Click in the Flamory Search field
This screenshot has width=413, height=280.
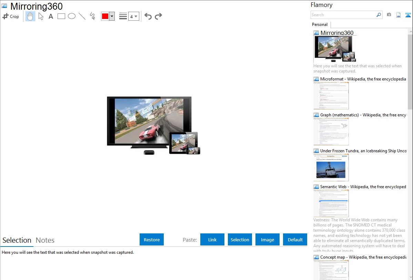pyautogui.click(x=343, y=15)
